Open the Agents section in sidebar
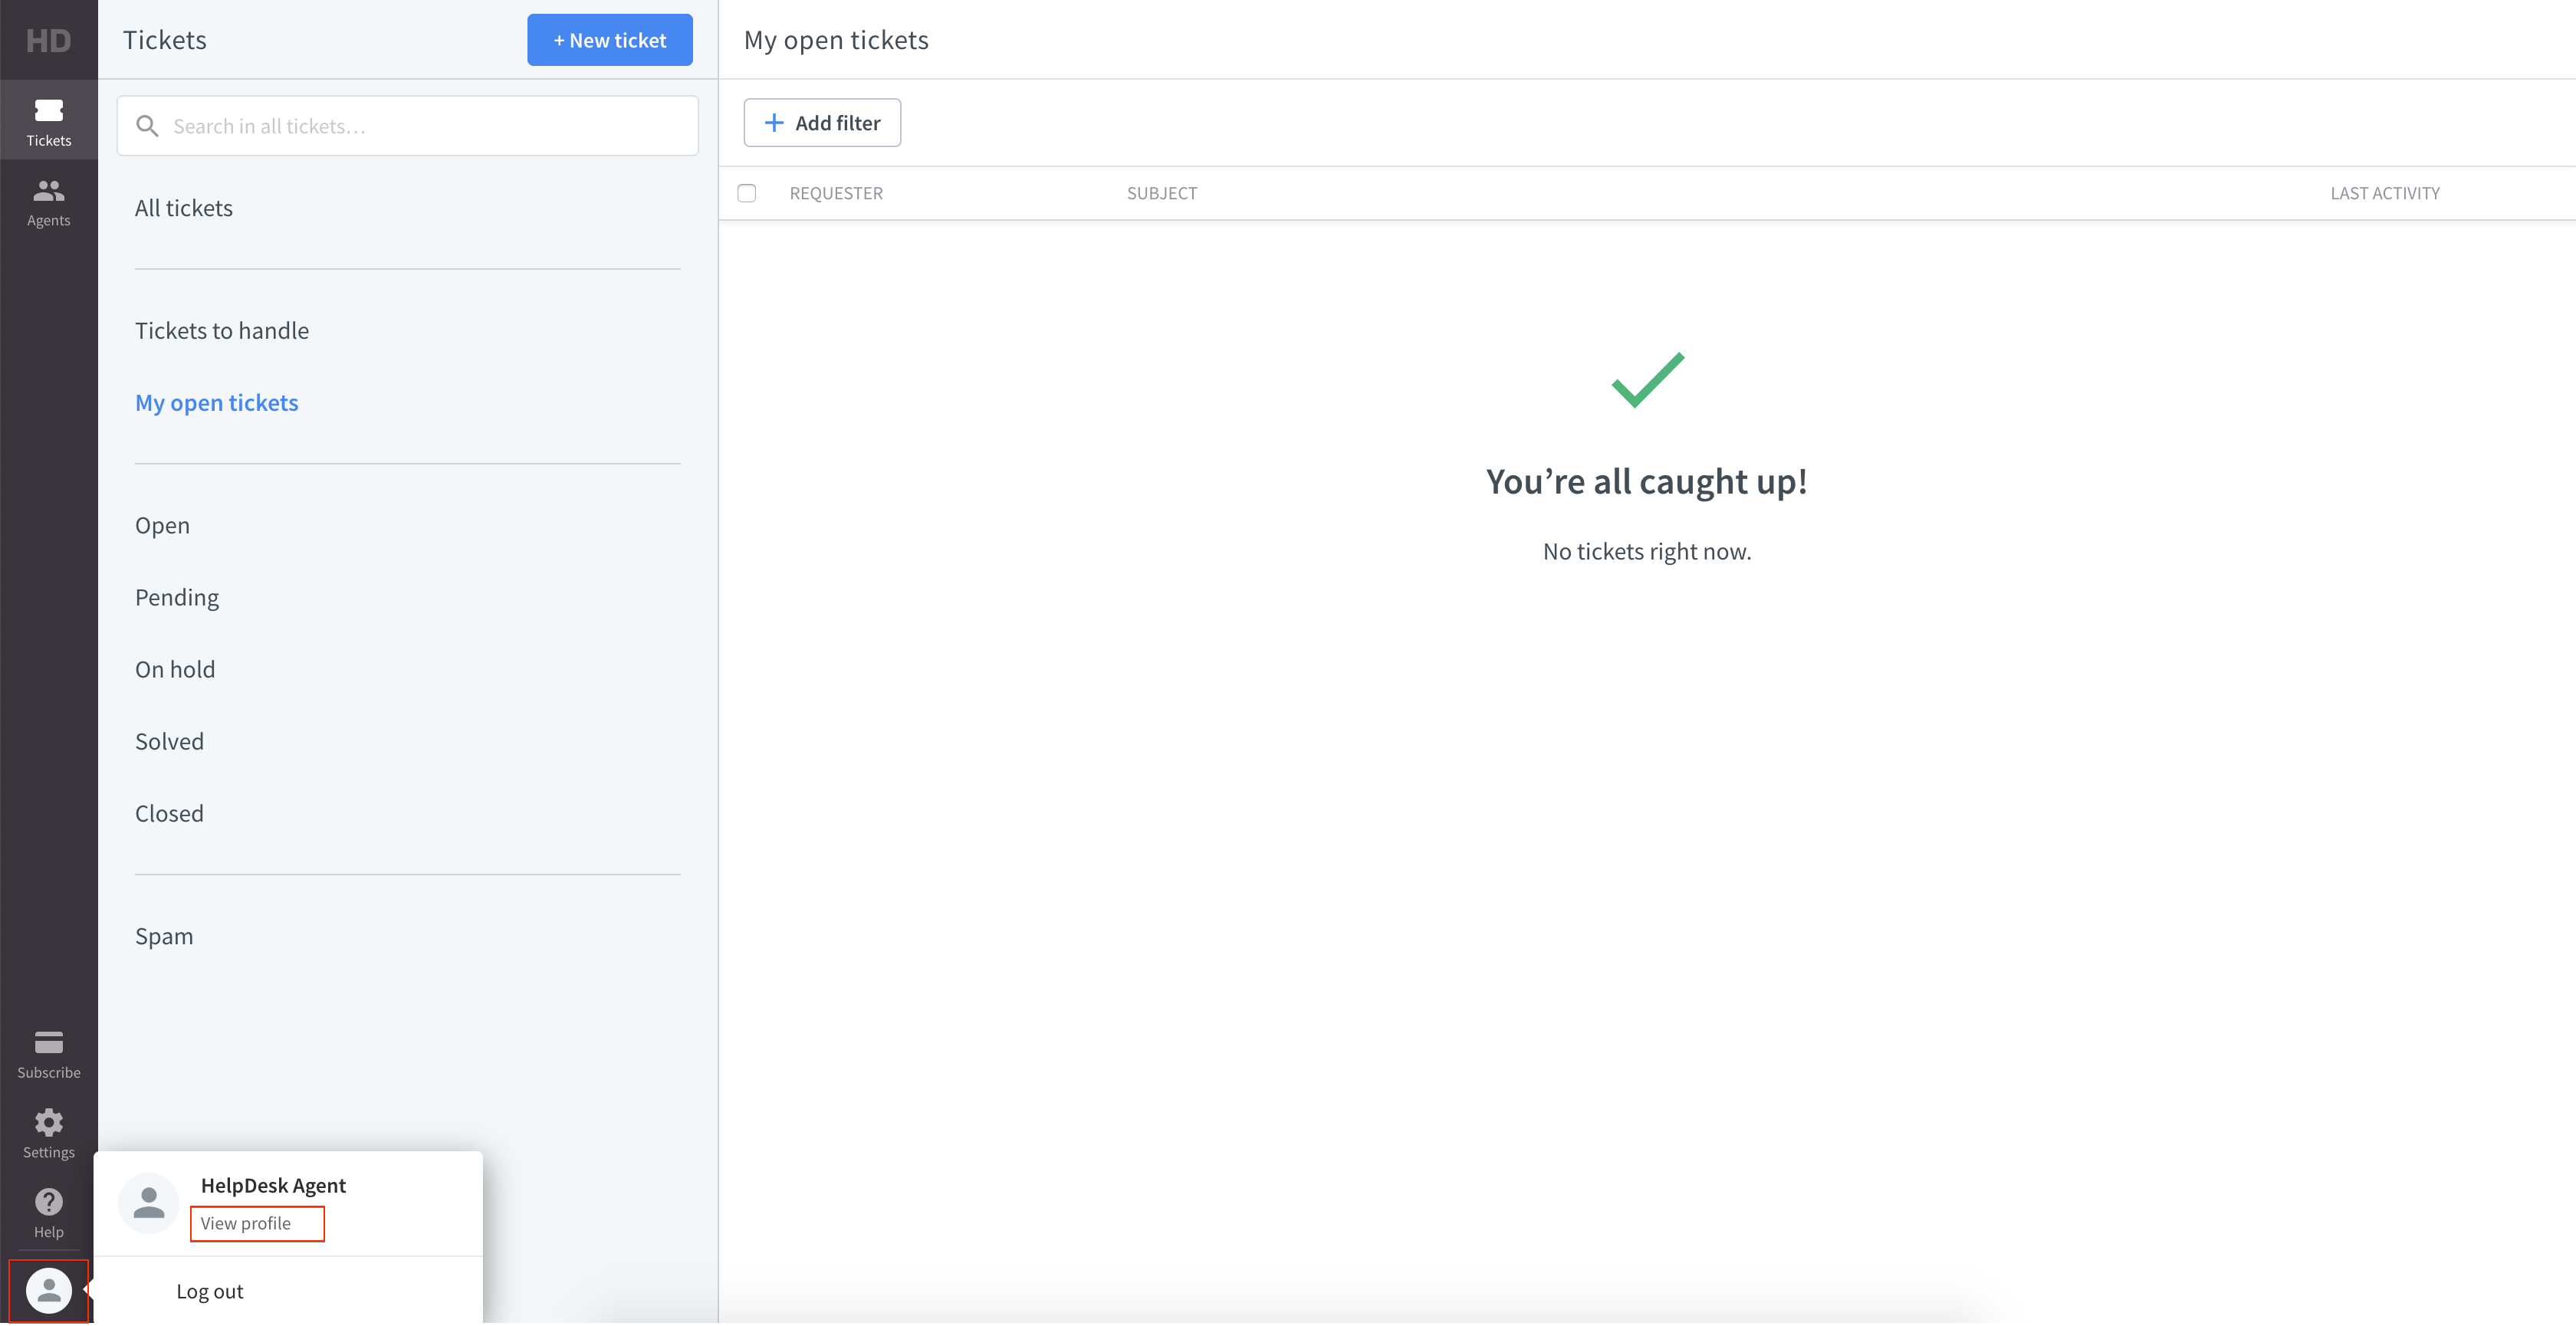 pyautogui.click(x=48, y=202)
